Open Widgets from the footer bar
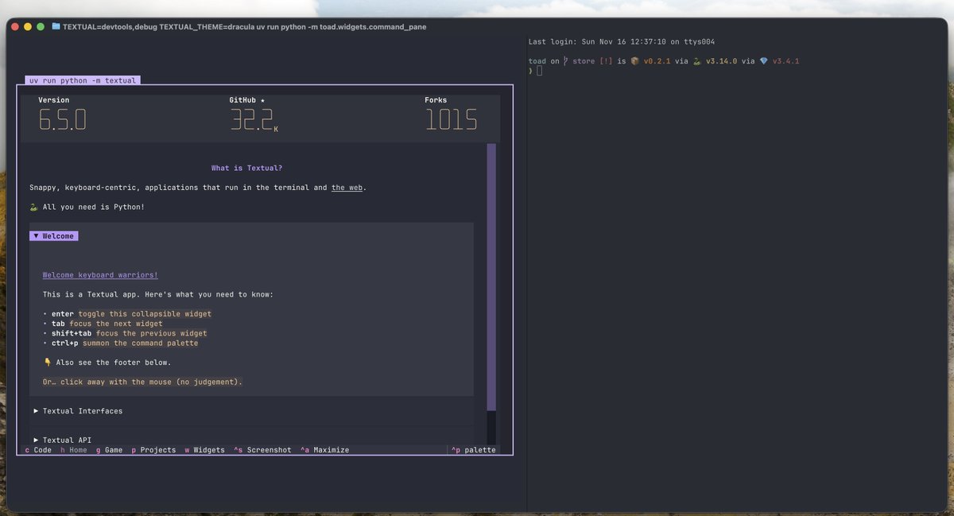The height and width of the screenshot is (516, 954). point(204,450)
